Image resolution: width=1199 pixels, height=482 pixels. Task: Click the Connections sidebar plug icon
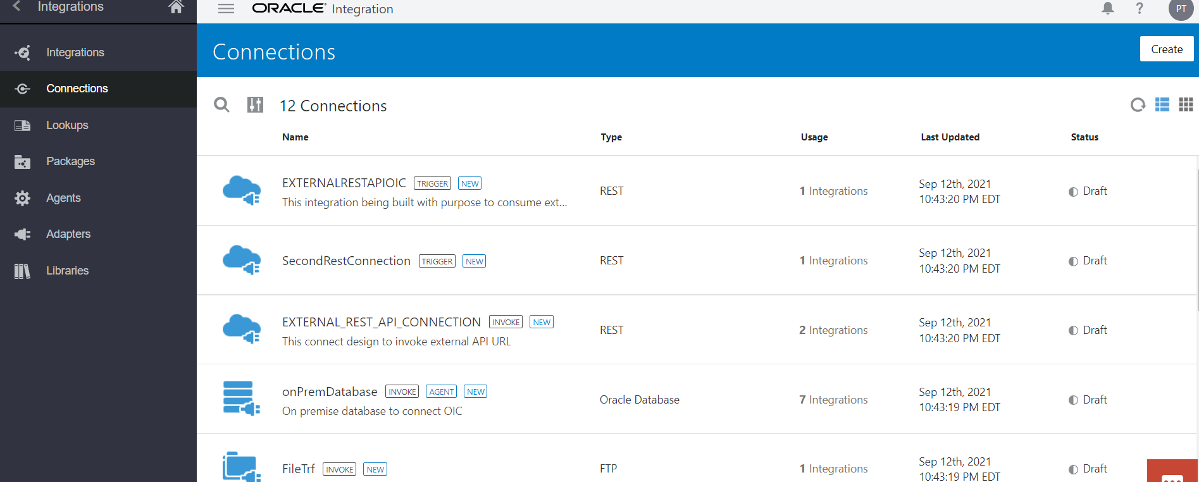[22, 89]
